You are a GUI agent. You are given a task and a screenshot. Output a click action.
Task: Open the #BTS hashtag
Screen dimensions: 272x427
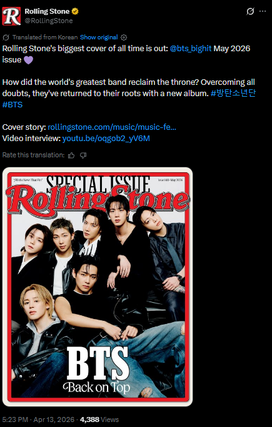13,105
